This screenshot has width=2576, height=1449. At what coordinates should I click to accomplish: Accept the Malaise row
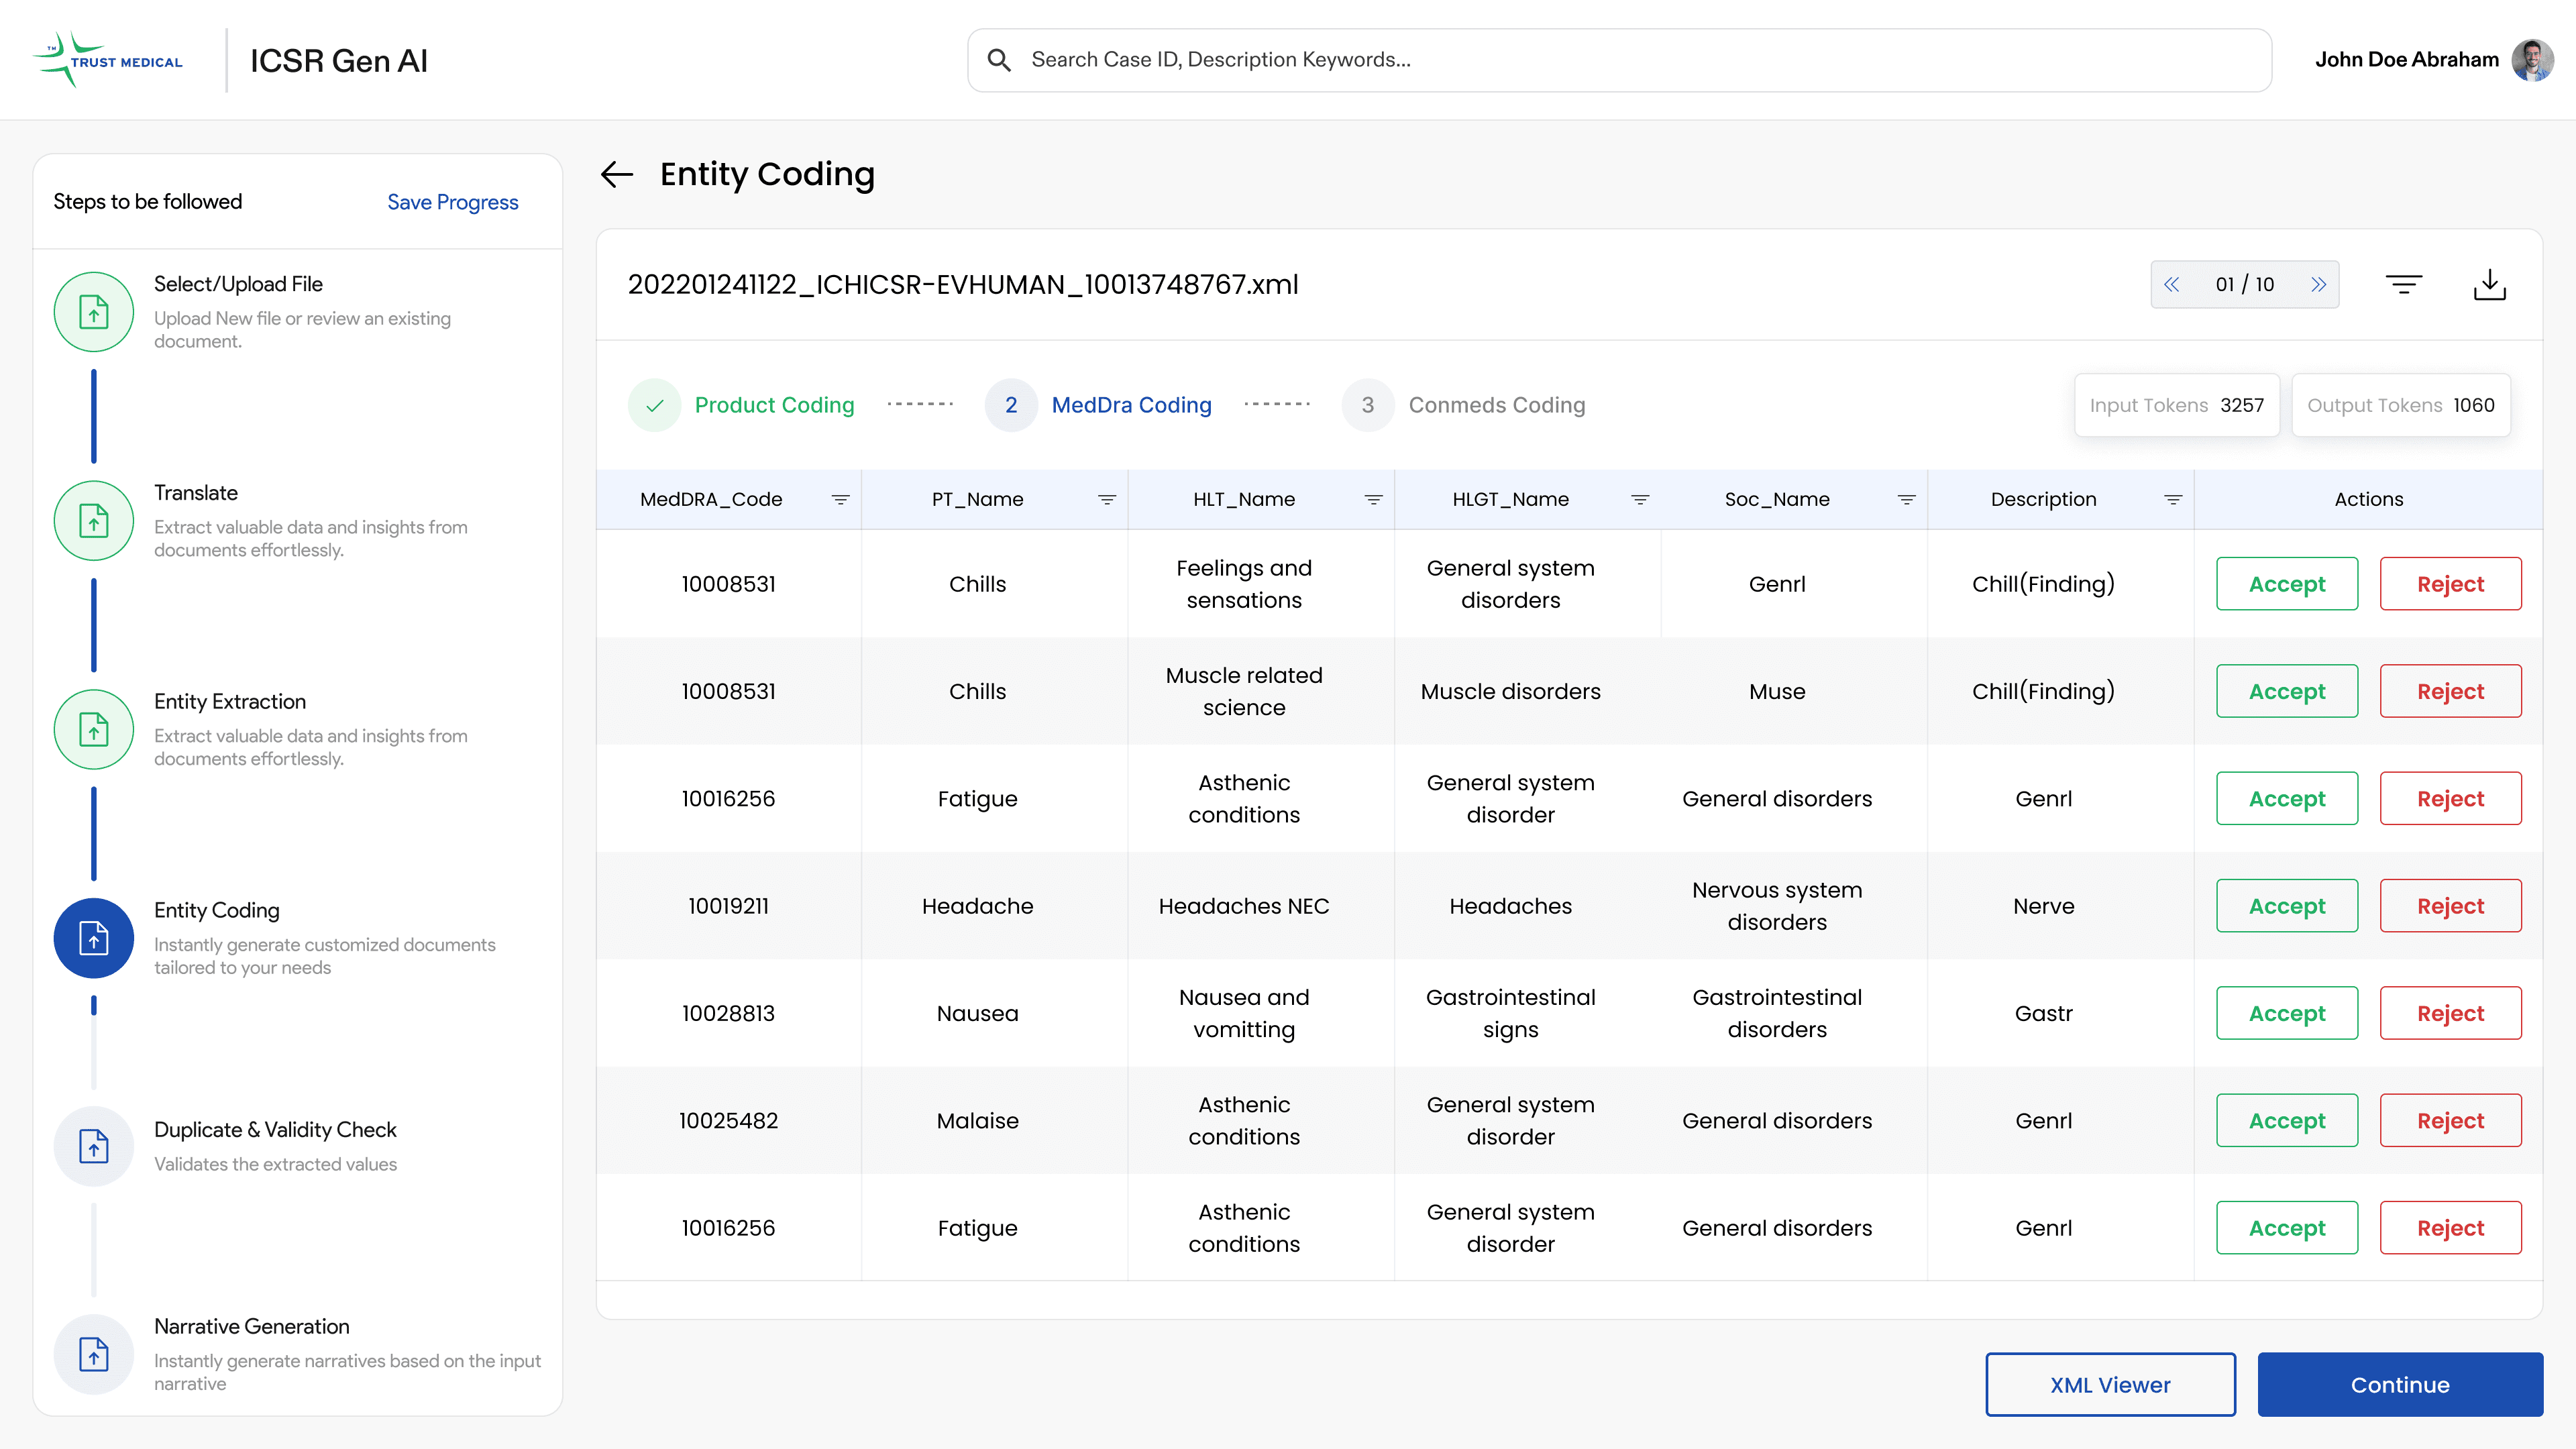click(x=2287, y=1120)
